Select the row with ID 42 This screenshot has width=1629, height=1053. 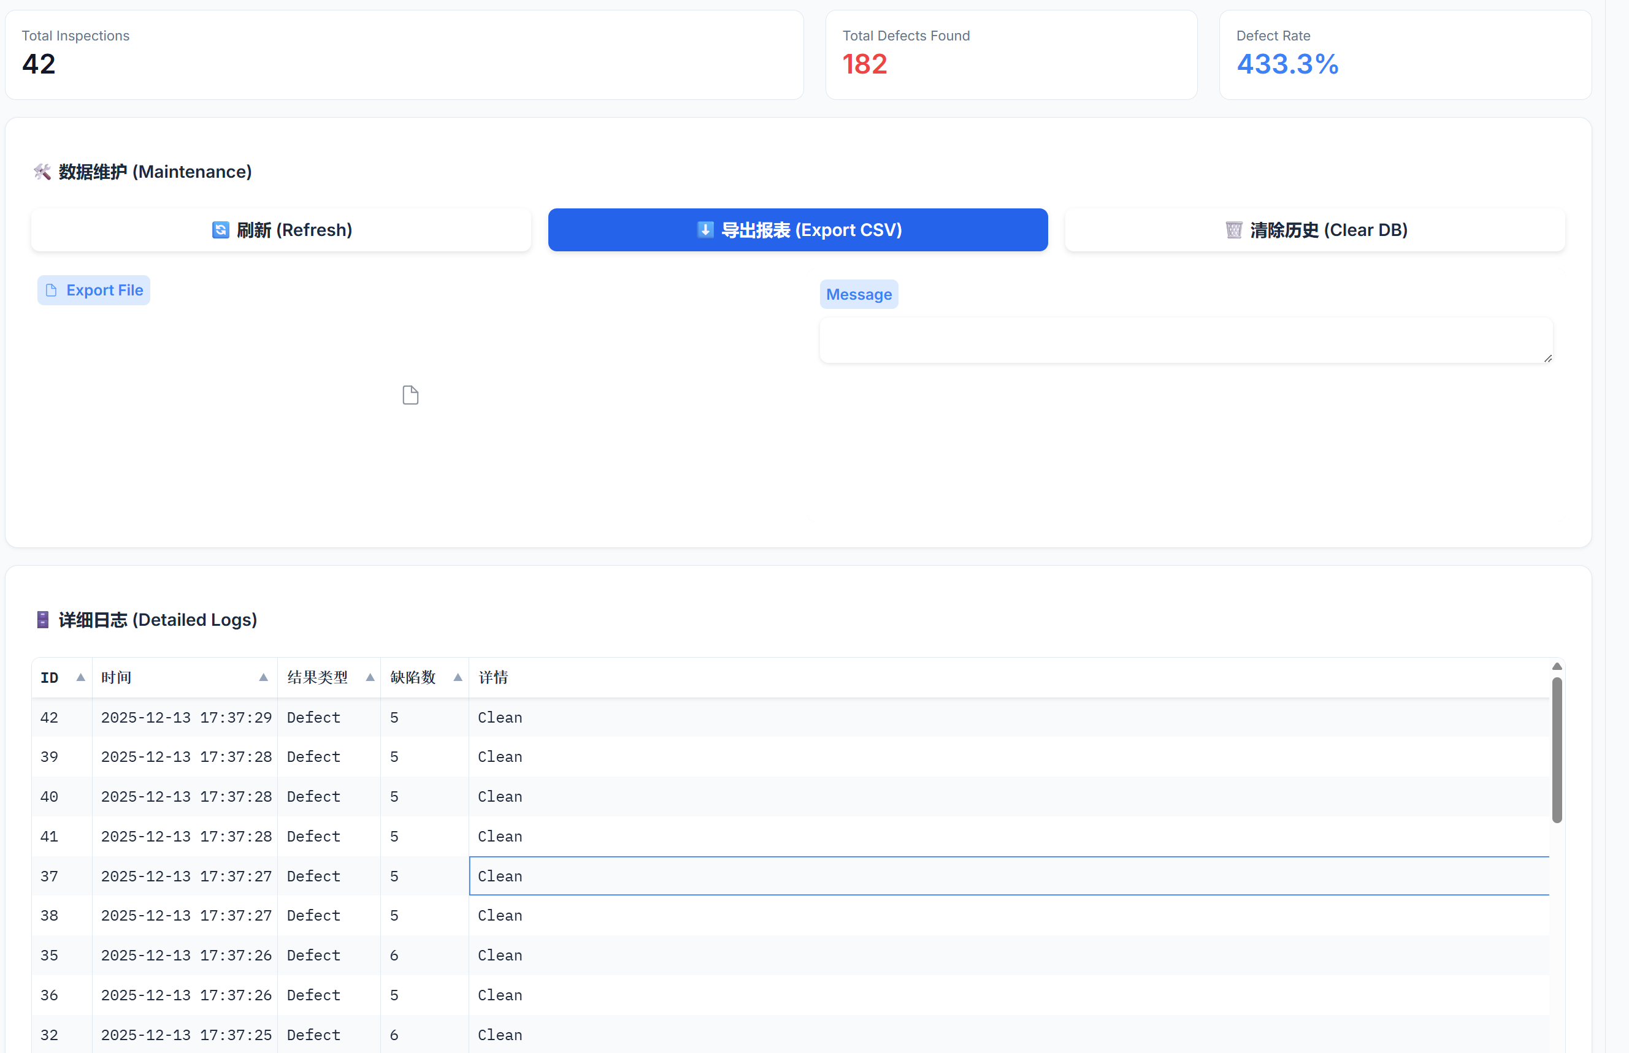tap(49, 718)
